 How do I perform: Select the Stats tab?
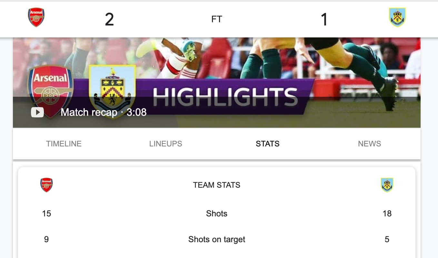pyautogui.click(x=268, y=144)
